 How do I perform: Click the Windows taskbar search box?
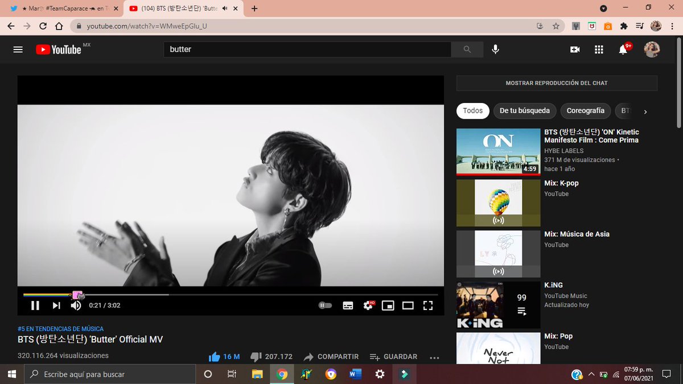[x=109, y=374]
